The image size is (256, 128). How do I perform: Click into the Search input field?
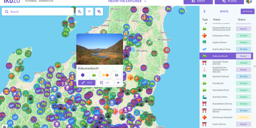(40, 12)
